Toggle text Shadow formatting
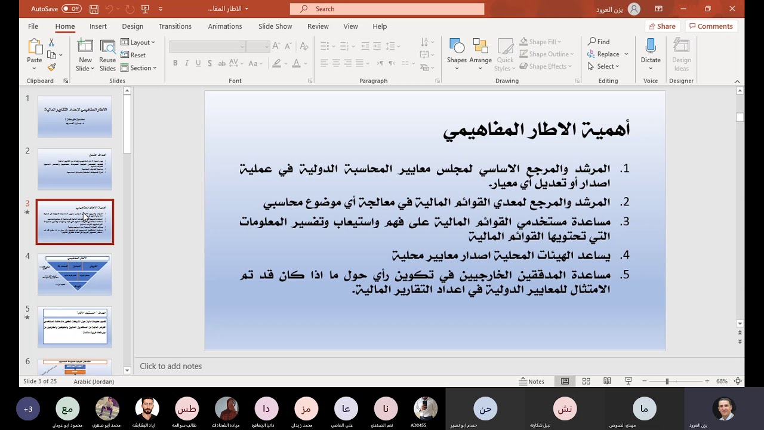 (x=210, y=63)
